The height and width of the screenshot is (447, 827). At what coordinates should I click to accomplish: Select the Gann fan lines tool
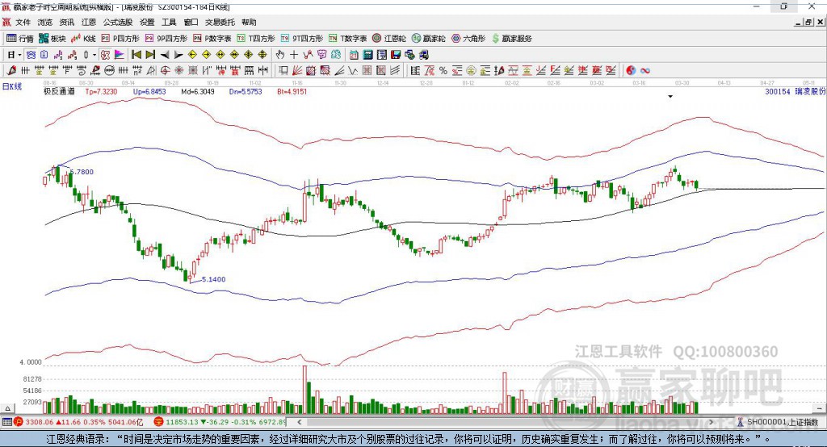pos(296,71)
